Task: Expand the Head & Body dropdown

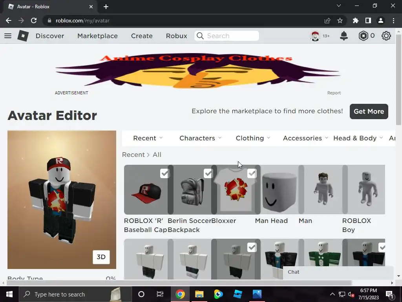Action: coord(358,138)
